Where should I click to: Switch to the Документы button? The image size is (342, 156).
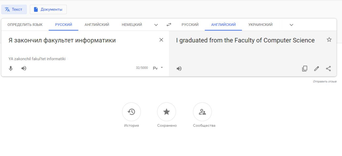tap(48, 9)
